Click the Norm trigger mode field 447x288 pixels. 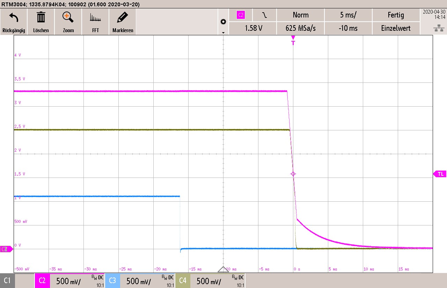pos(301,15)
